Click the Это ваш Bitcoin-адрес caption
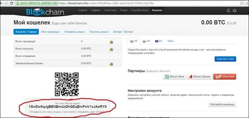Viewport: 249px width, 118px height. point(68,103)
